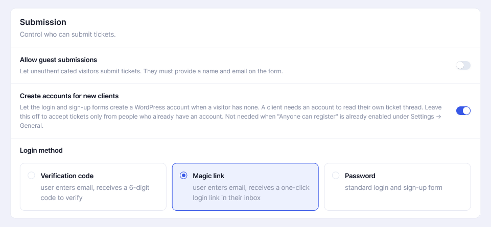Enable the Allow guest submissions toggle
The height and width of the screenshot is (227, 491).
pyautogui.click(x=463, y=66)
